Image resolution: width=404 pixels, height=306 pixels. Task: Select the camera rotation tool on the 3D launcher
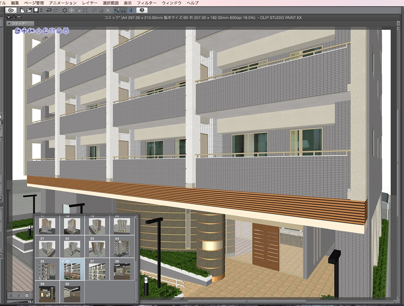tap(18, 31)
